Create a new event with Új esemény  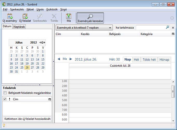tap(10, 18)
